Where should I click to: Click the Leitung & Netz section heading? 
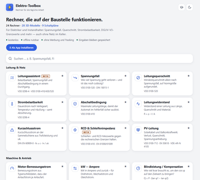click(15, 67)
